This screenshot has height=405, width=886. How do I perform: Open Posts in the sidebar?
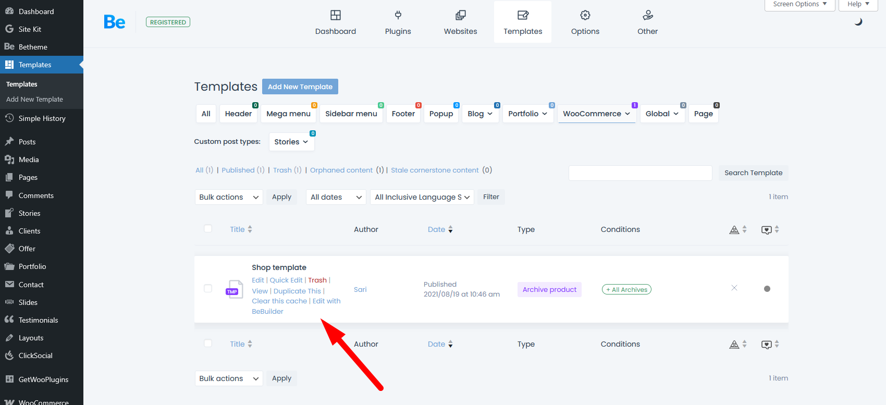(x=27, y=142)
